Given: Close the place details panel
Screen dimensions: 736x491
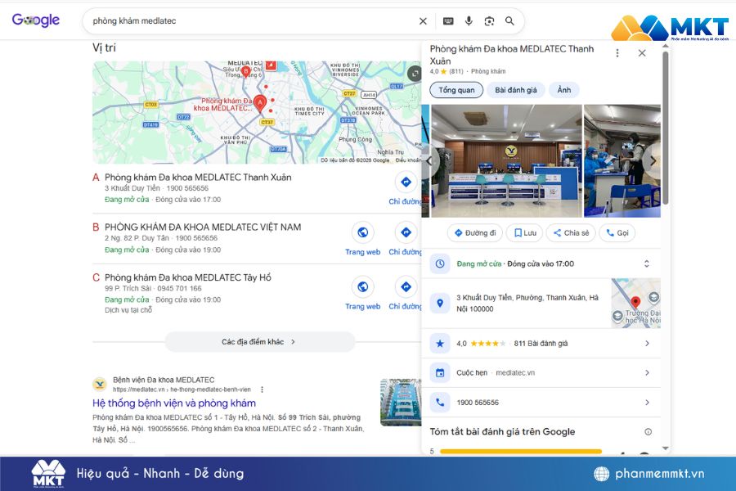Looking at the screenshot, I should [x=642, y=53].
